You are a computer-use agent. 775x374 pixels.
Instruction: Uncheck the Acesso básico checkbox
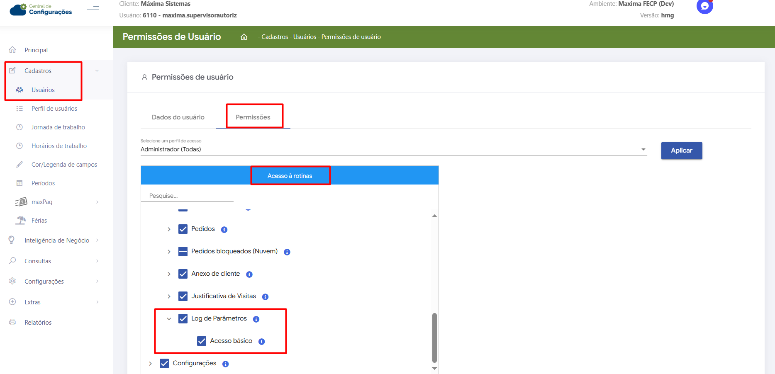coord(202,341)
